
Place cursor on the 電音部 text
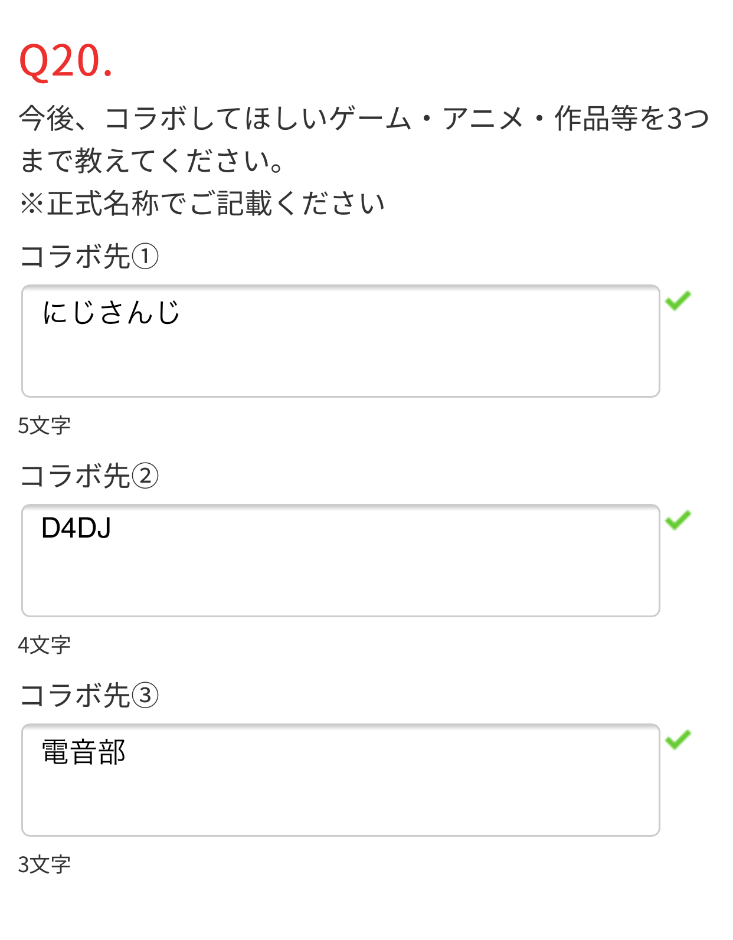point(84,752)
